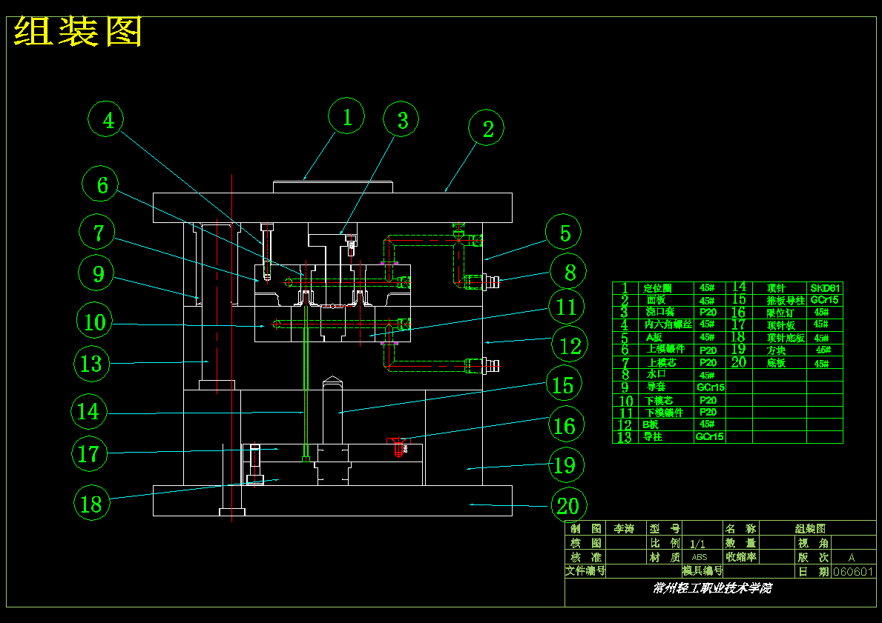Click '下模芯' in the parts table
The image size is (882, 623).
click(659, 400)
